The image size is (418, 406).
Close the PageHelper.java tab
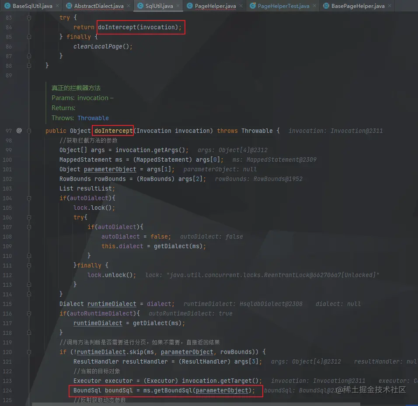pyautogui.click(x=241, y=6)
